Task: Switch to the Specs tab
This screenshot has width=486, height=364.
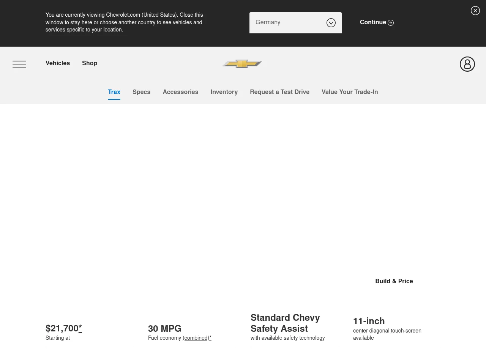Action: [141, 92]
